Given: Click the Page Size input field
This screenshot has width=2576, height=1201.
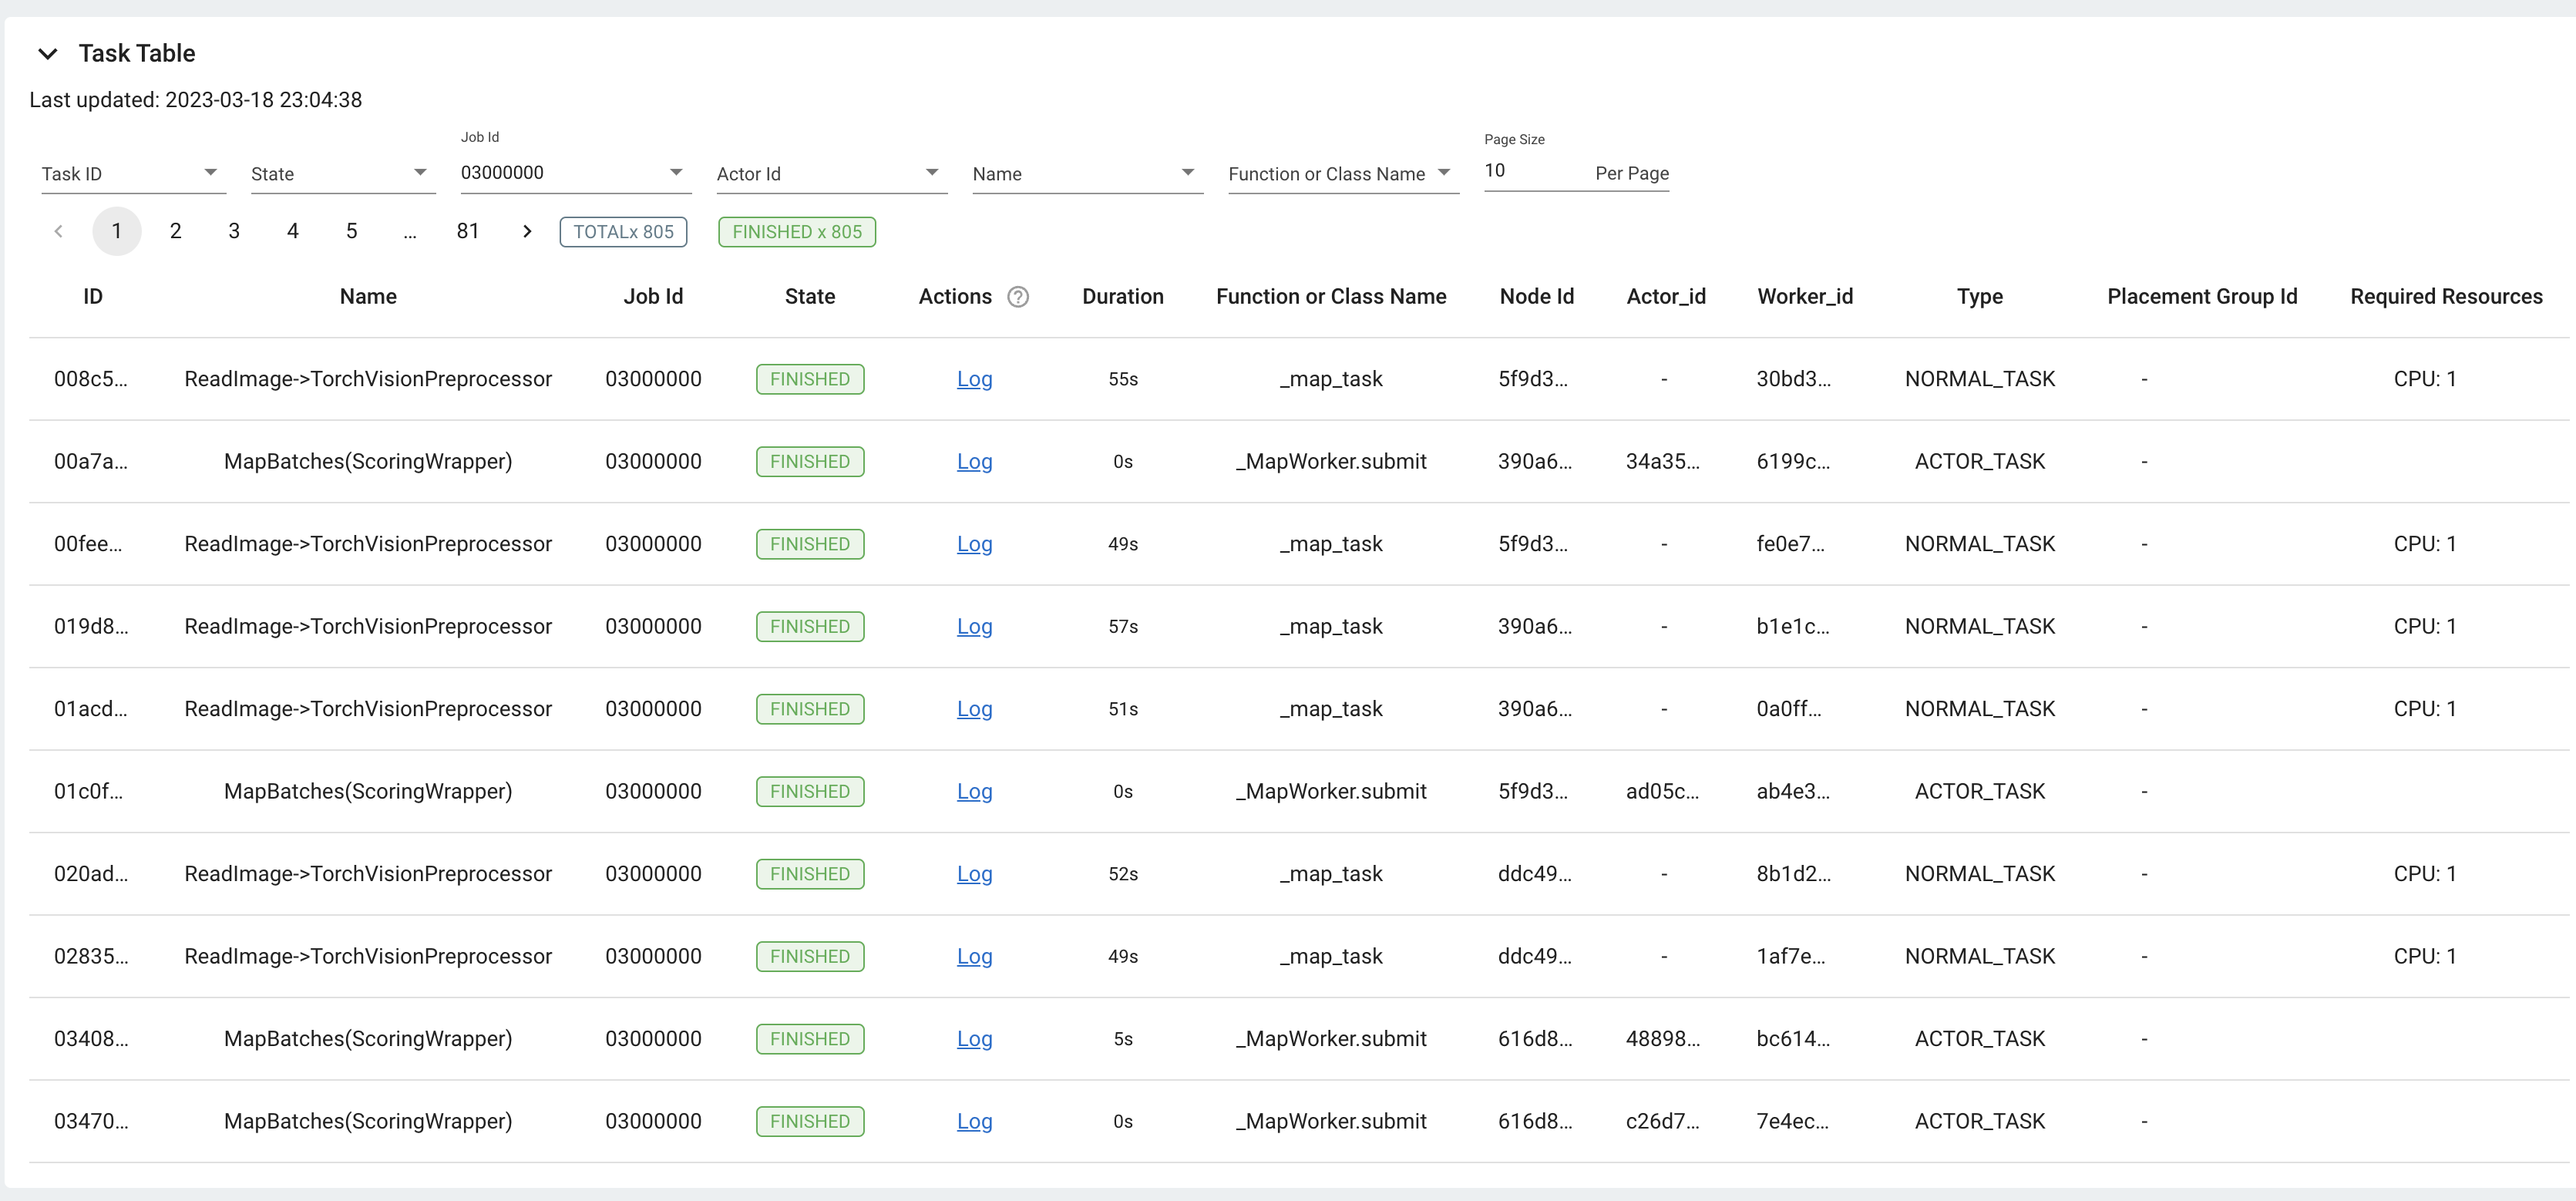Looking at the screenshot, I should pos(1534,171).
